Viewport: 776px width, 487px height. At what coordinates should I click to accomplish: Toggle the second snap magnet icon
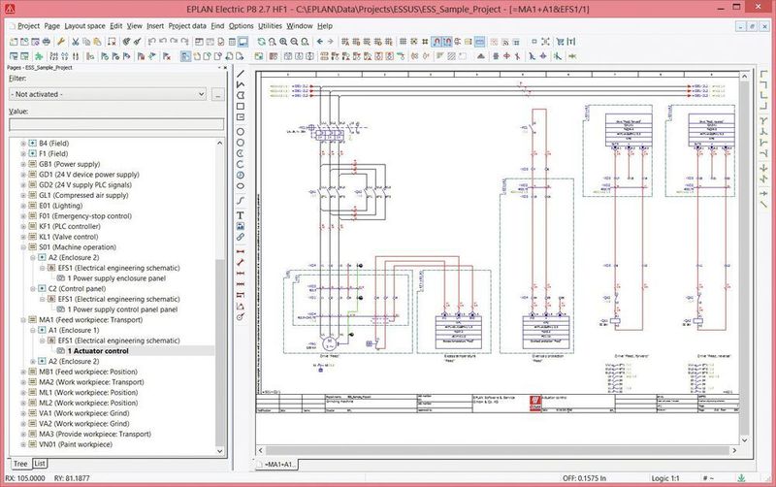point(447,42)
